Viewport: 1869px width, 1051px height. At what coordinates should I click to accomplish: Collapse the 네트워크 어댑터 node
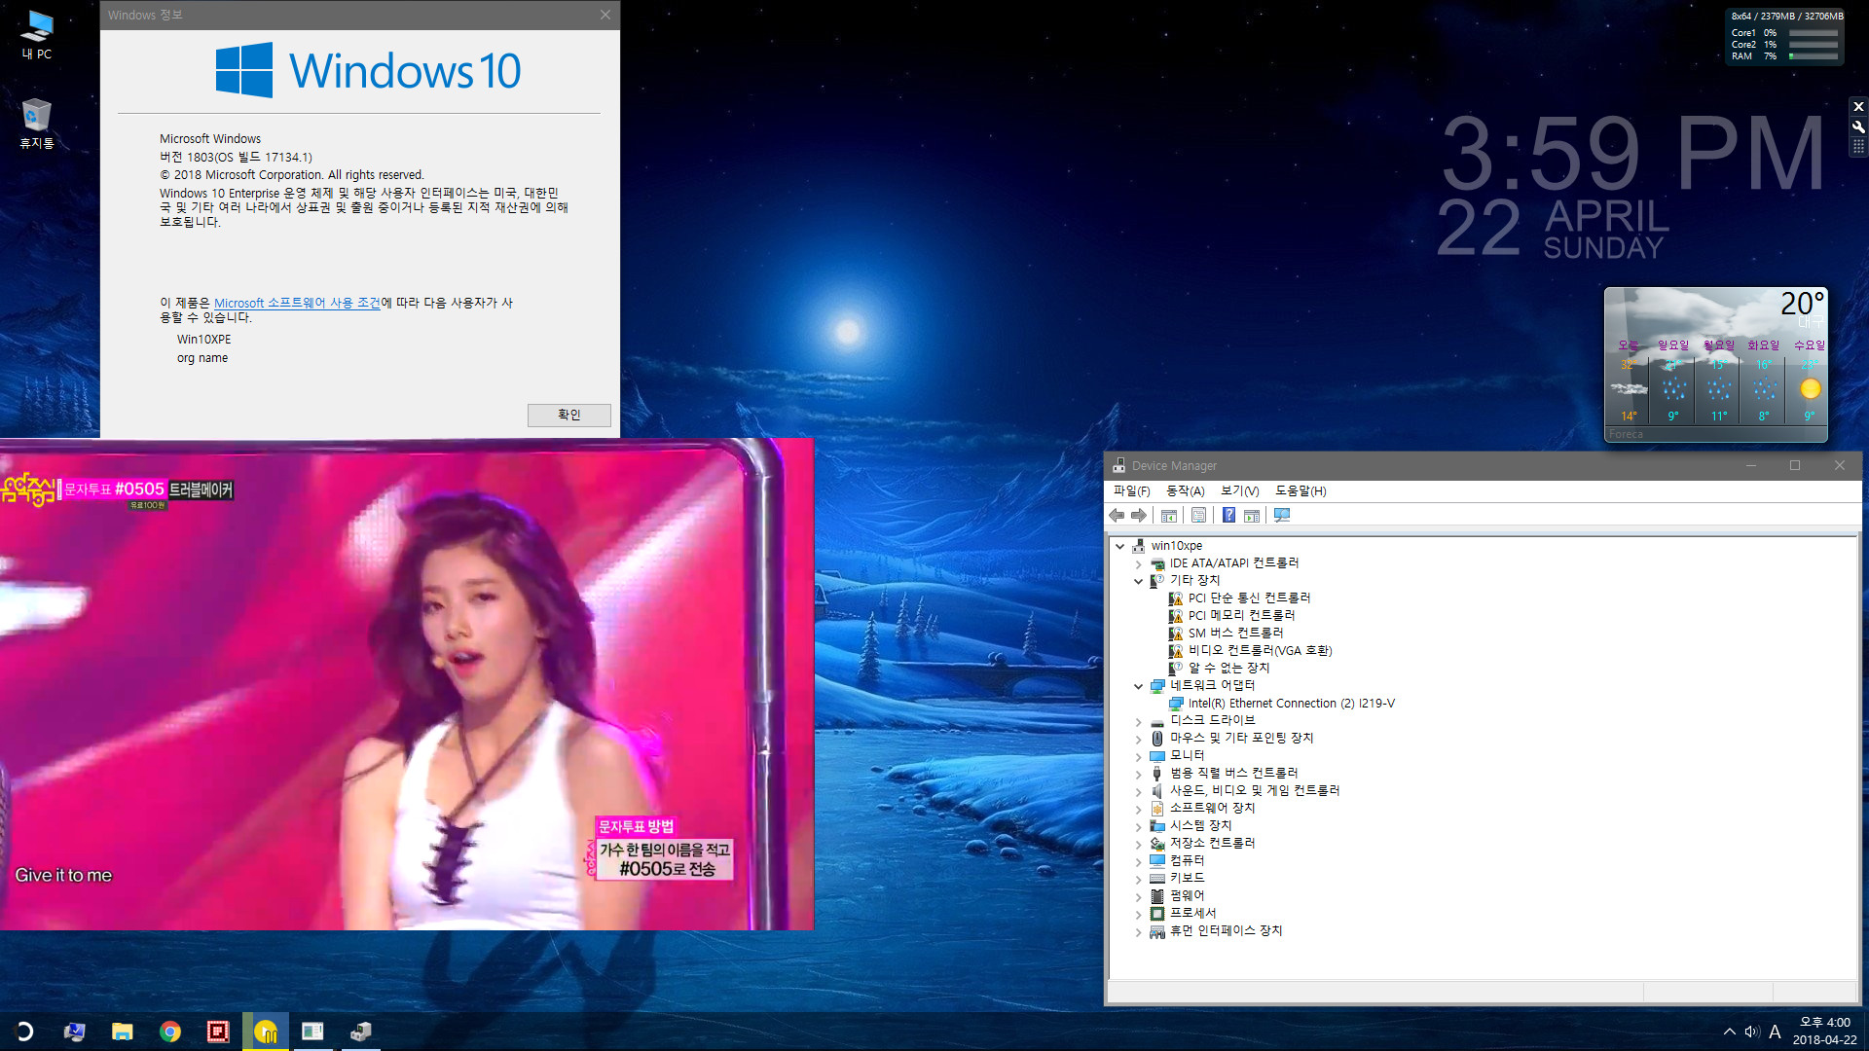(x=1138, y=686)
